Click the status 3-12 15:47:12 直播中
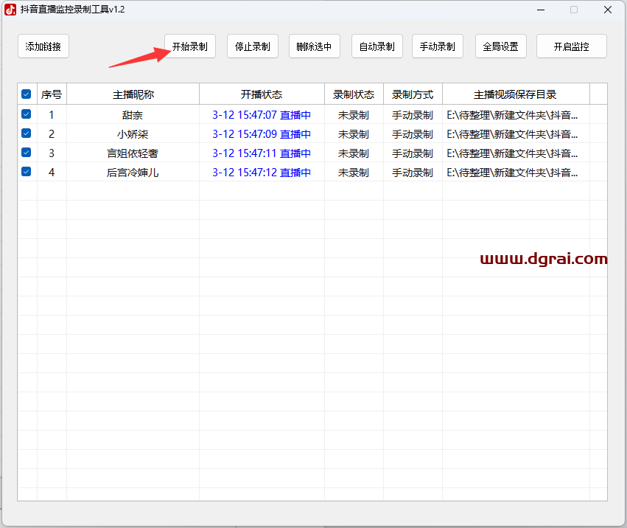The image size is (627, 528). click(262, 173)
